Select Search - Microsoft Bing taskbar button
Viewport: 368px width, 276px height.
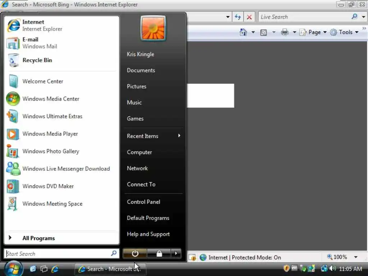point(110,269)
